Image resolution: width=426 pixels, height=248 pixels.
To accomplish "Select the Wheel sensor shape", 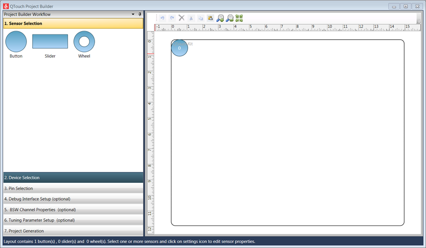I will (84, 42).
